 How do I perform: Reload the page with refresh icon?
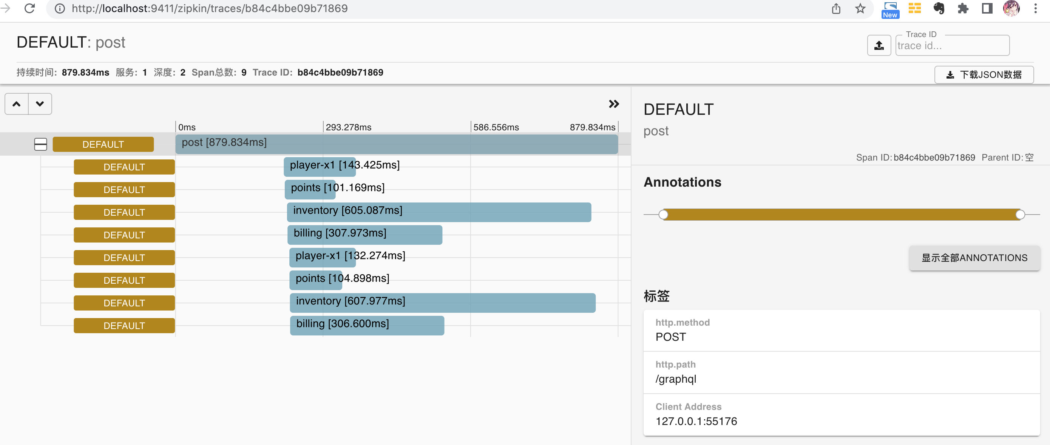pos(30,8)
